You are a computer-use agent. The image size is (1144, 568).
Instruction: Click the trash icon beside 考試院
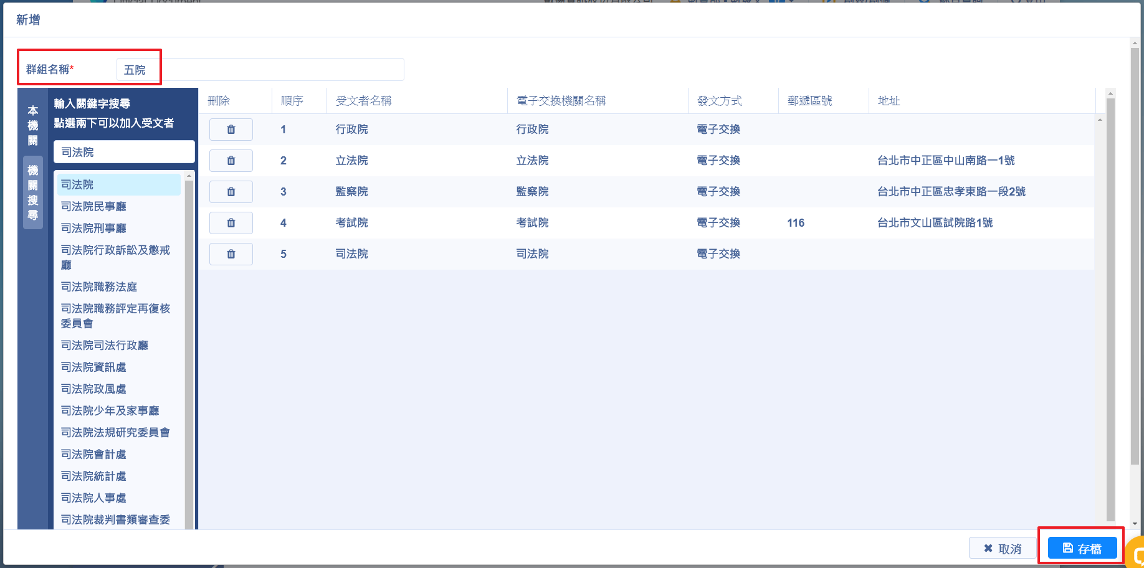[231, 223]
